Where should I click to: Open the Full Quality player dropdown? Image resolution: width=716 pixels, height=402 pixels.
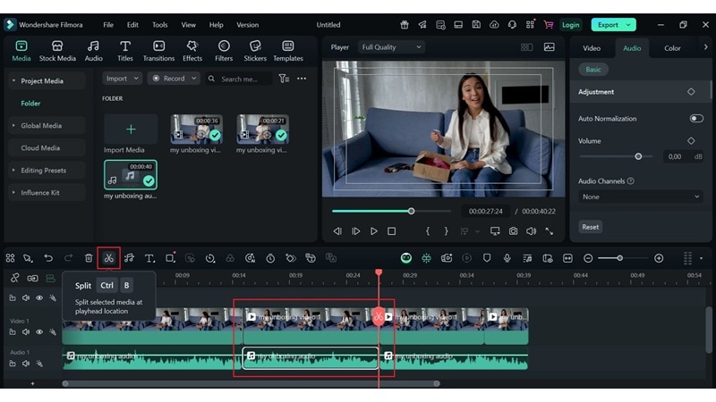tap(391, 47)
